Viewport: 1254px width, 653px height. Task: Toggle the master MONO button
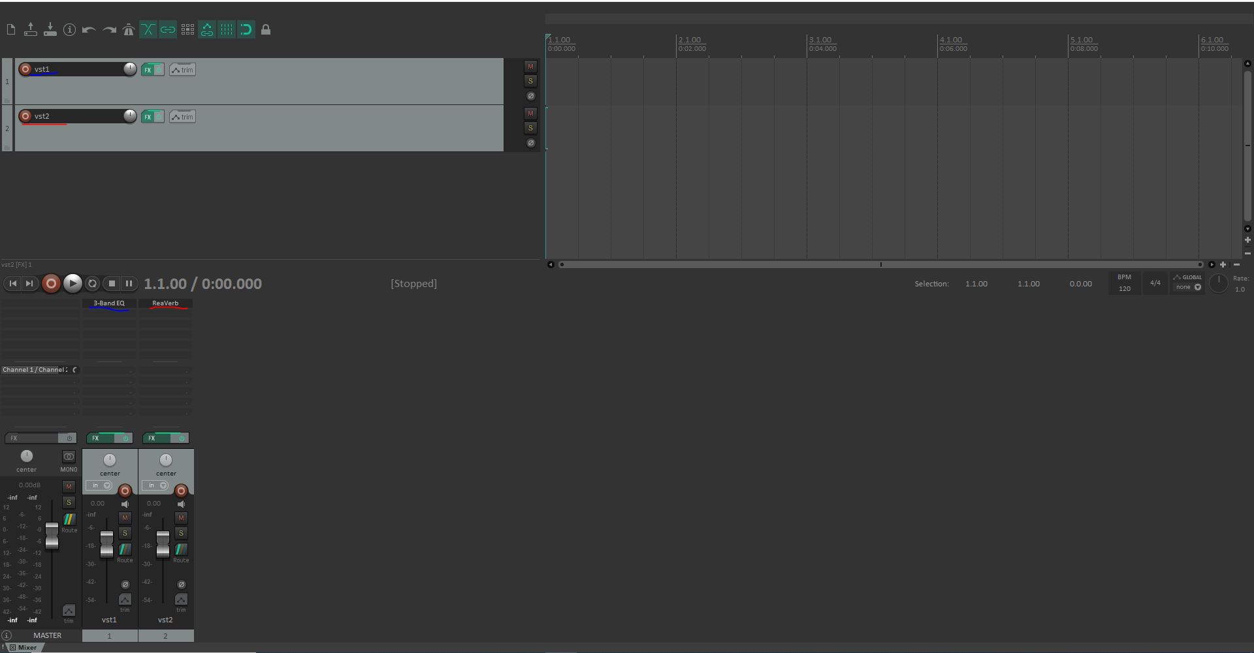69,457
